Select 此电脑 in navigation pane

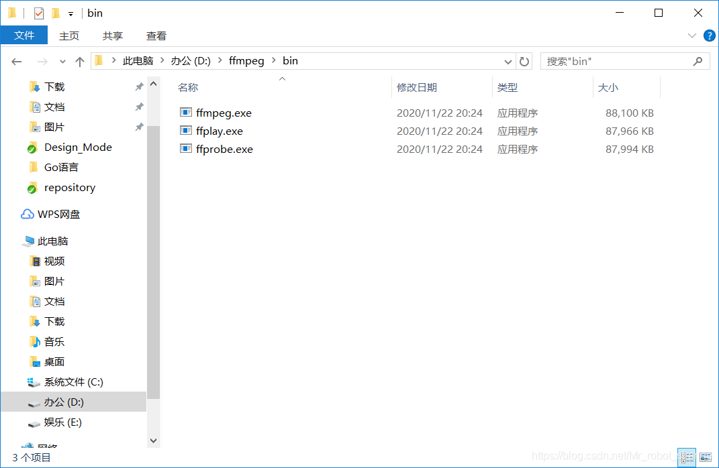53,241
